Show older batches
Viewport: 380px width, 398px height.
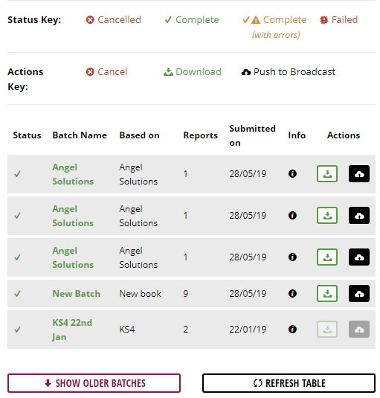[x=94, y=383]
